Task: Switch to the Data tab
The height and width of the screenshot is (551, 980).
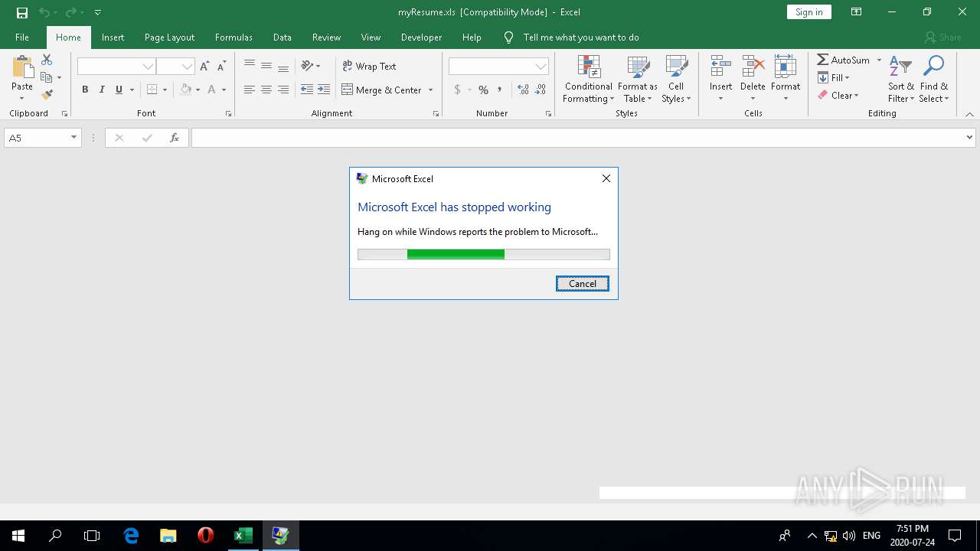Action: pyautogui.click(x=283, y=37)
